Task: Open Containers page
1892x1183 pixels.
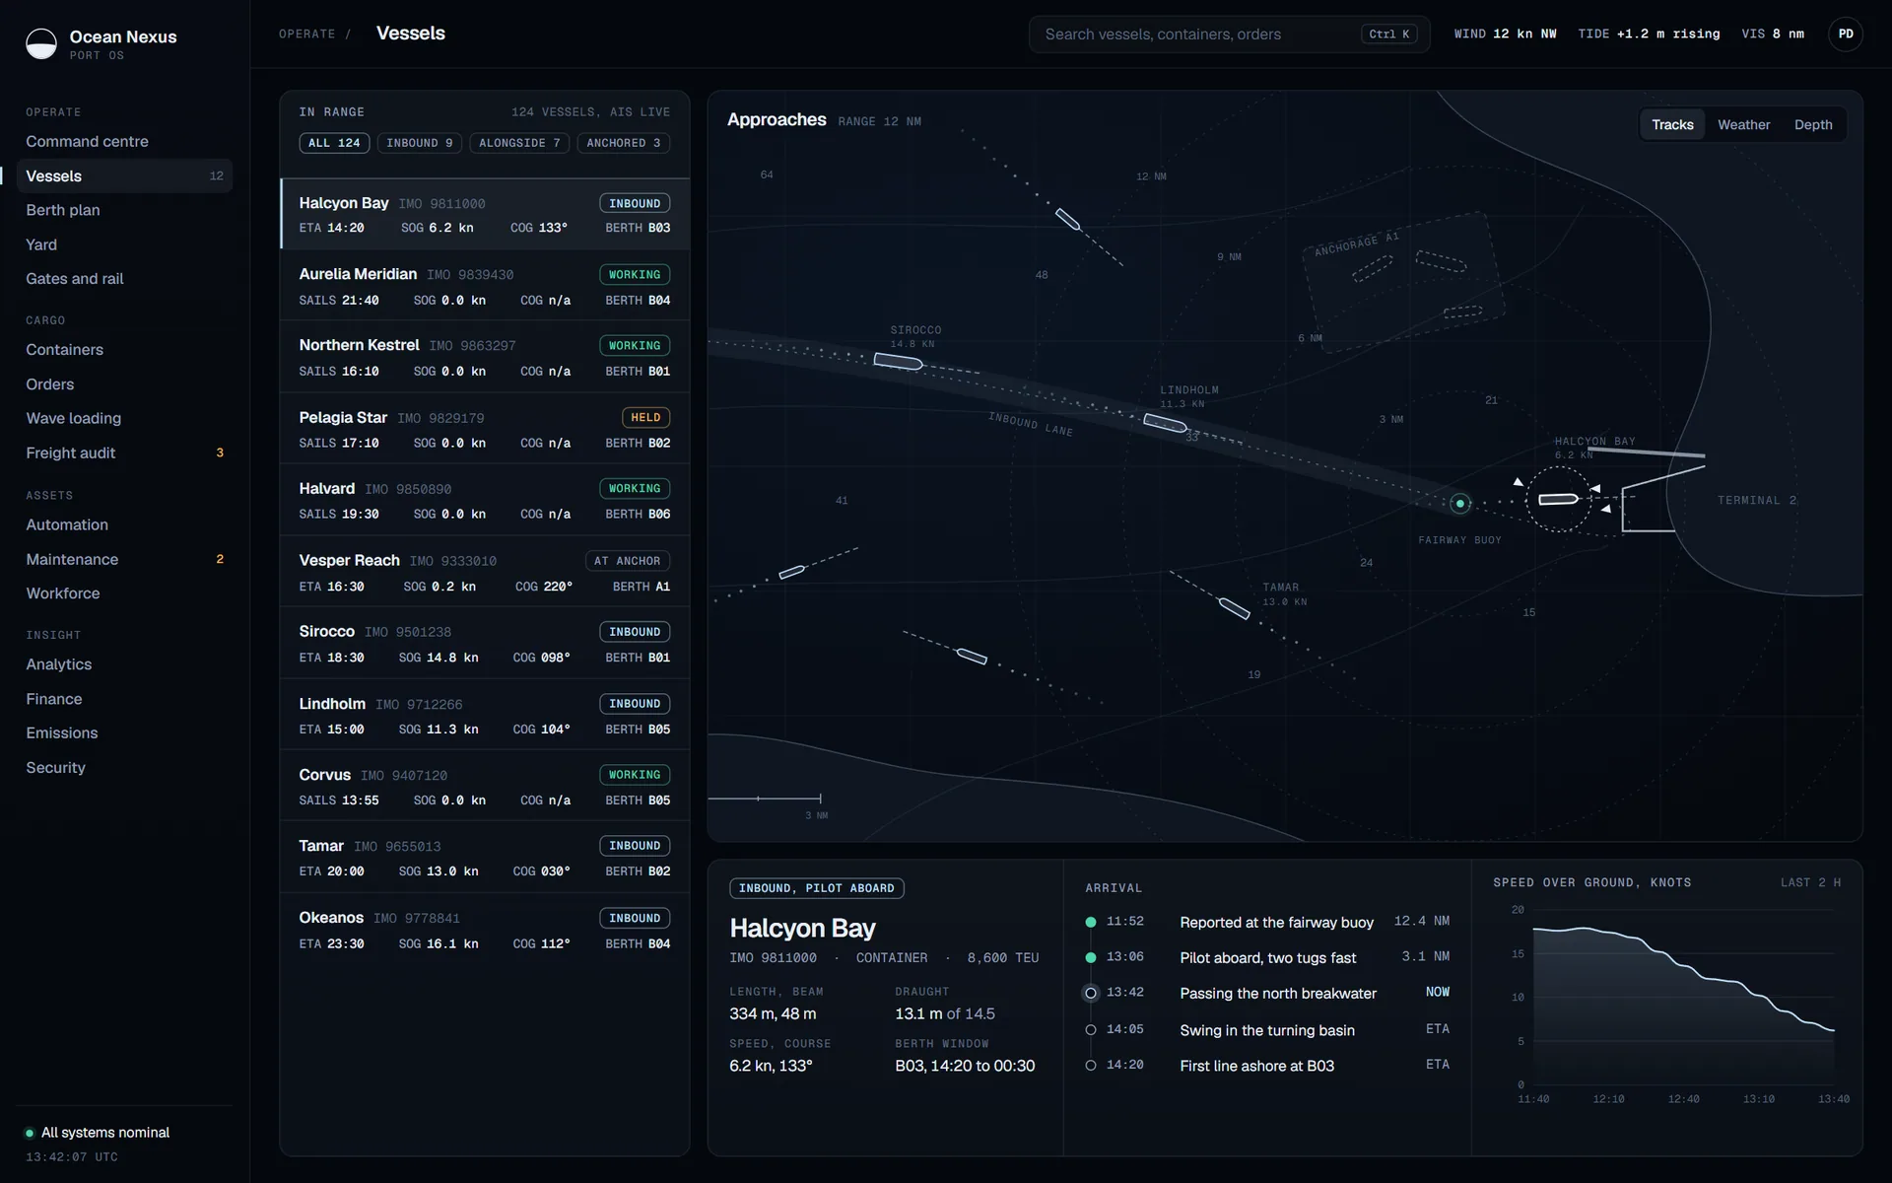Action: (x=124, y=350)
